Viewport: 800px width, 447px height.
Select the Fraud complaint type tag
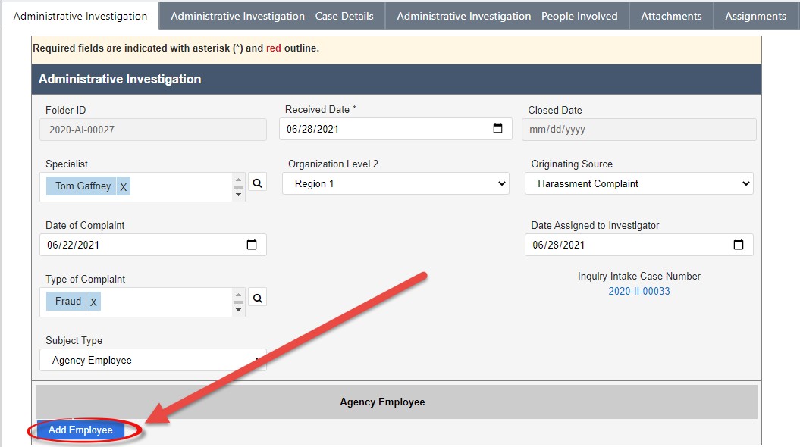[x=67, y=302]
